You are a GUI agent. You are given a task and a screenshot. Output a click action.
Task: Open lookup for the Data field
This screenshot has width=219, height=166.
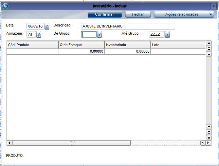pyautogui.click(x=47, y=26)
